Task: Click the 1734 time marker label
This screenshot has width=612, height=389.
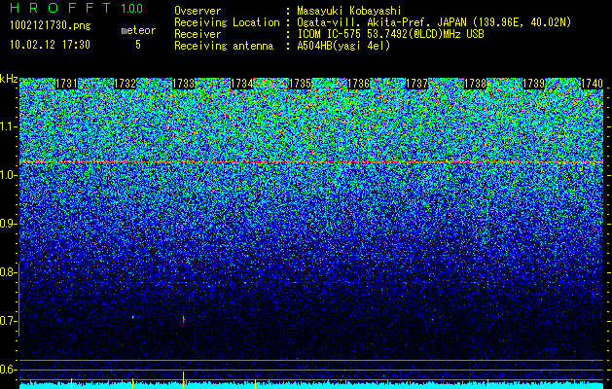Action: click(241, 84)
